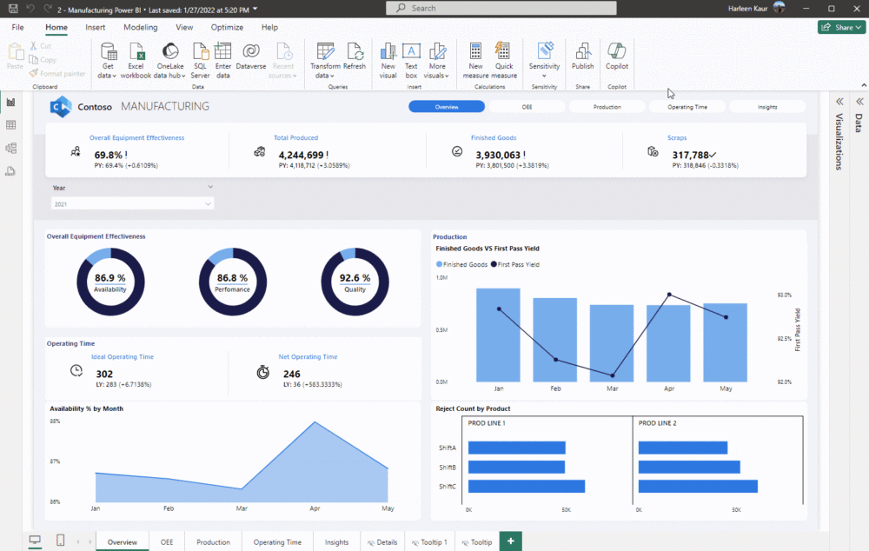Click the SQL Server icon

(200, 52)
